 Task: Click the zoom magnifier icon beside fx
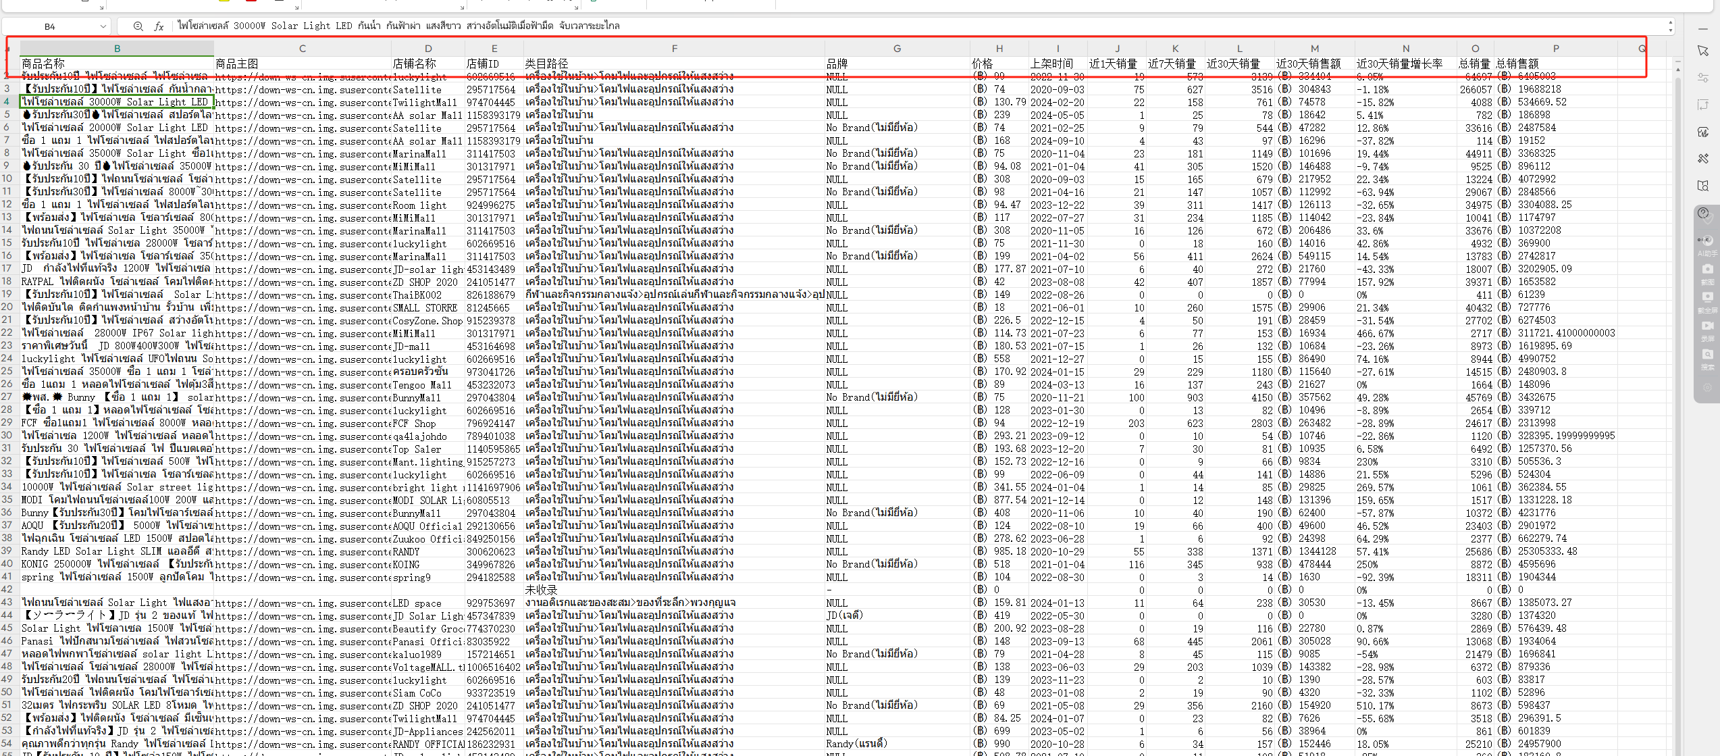(138, 26)
